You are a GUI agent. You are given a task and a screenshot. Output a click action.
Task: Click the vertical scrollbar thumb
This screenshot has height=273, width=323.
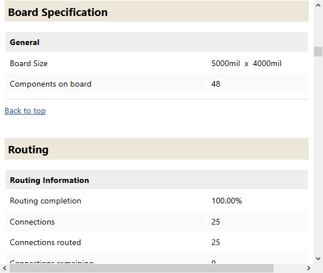[318, 51]
